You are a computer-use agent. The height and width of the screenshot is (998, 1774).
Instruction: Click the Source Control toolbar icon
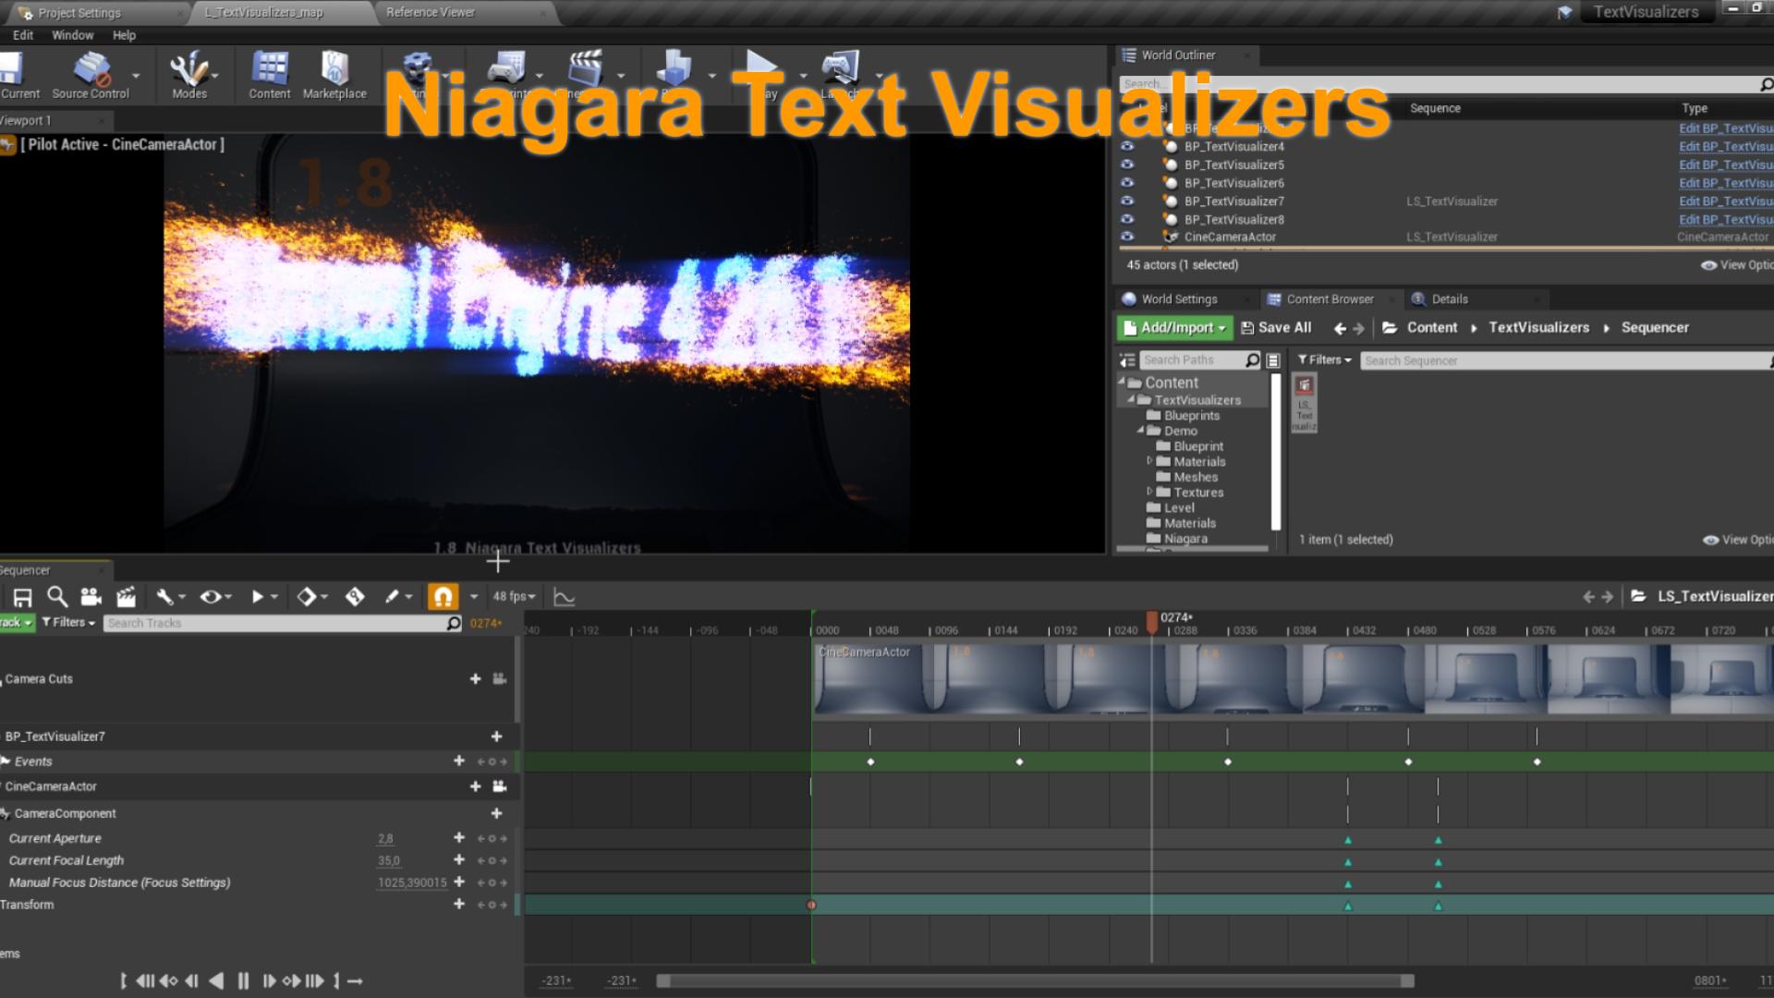click(x=90, y=69)
